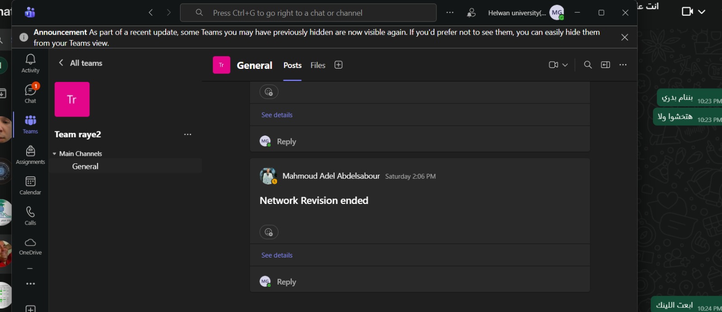This screenshot has height=312, width=722.
Task: Collapse the Main Channels section
Action: point(55,154)
